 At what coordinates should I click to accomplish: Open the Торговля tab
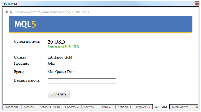[x=12, y=107]
